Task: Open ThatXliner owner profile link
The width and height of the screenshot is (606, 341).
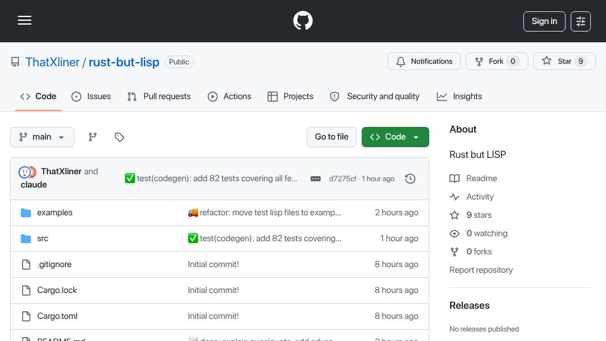Action: click(52, 62)
